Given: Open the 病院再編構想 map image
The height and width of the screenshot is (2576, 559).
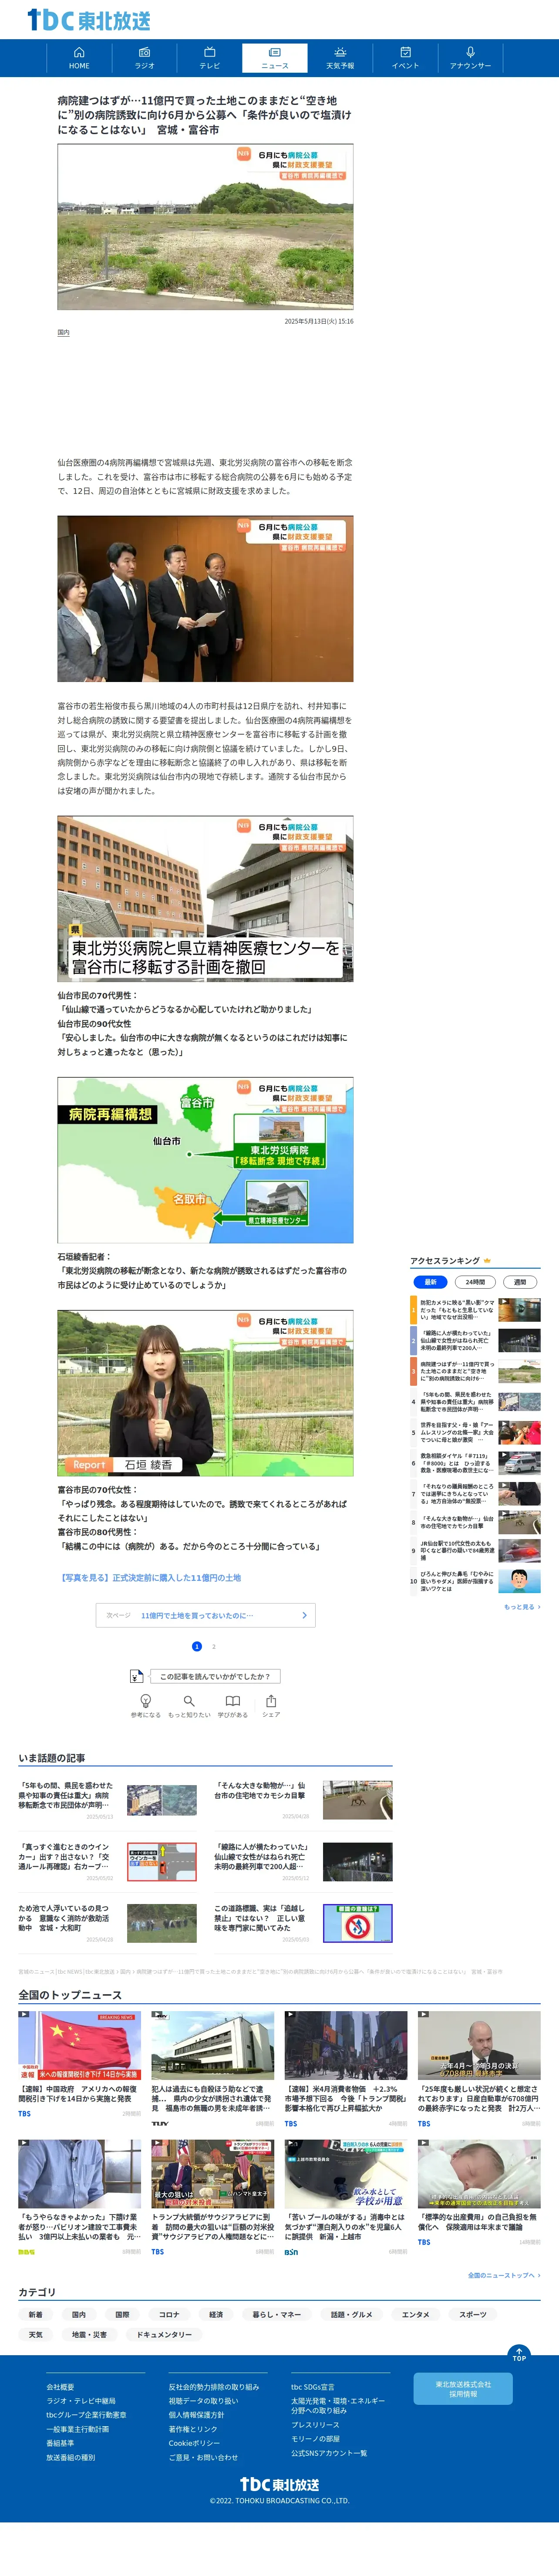Looking at the screenshot, I should click(x=205, y=1160).
